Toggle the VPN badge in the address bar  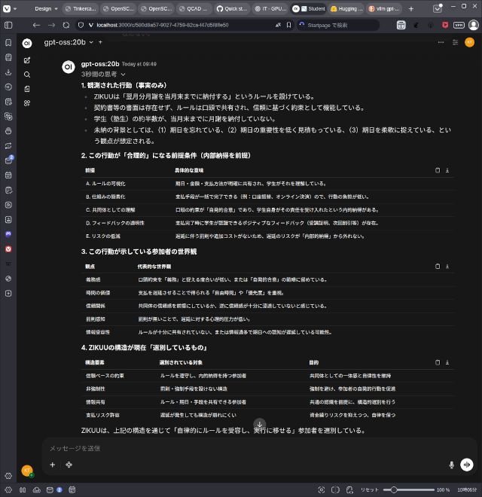click(x=459, y=25)
